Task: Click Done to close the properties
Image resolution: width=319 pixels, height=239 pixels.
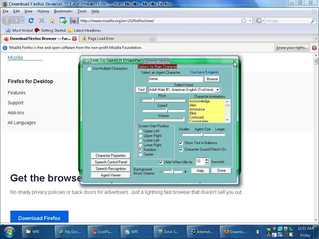Action: click(221, 171)
